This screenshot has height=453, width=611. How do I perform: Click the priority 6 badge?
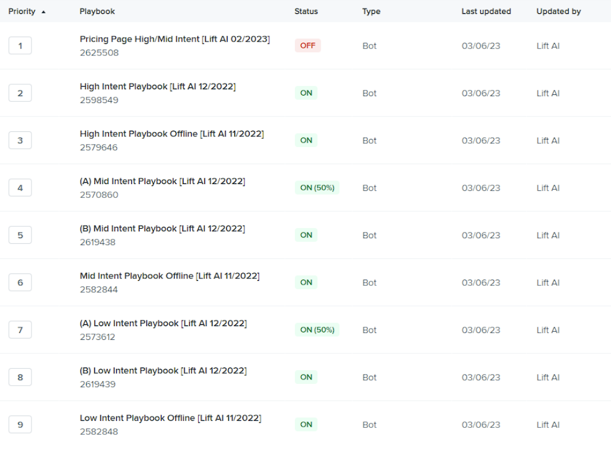point(19,282)
